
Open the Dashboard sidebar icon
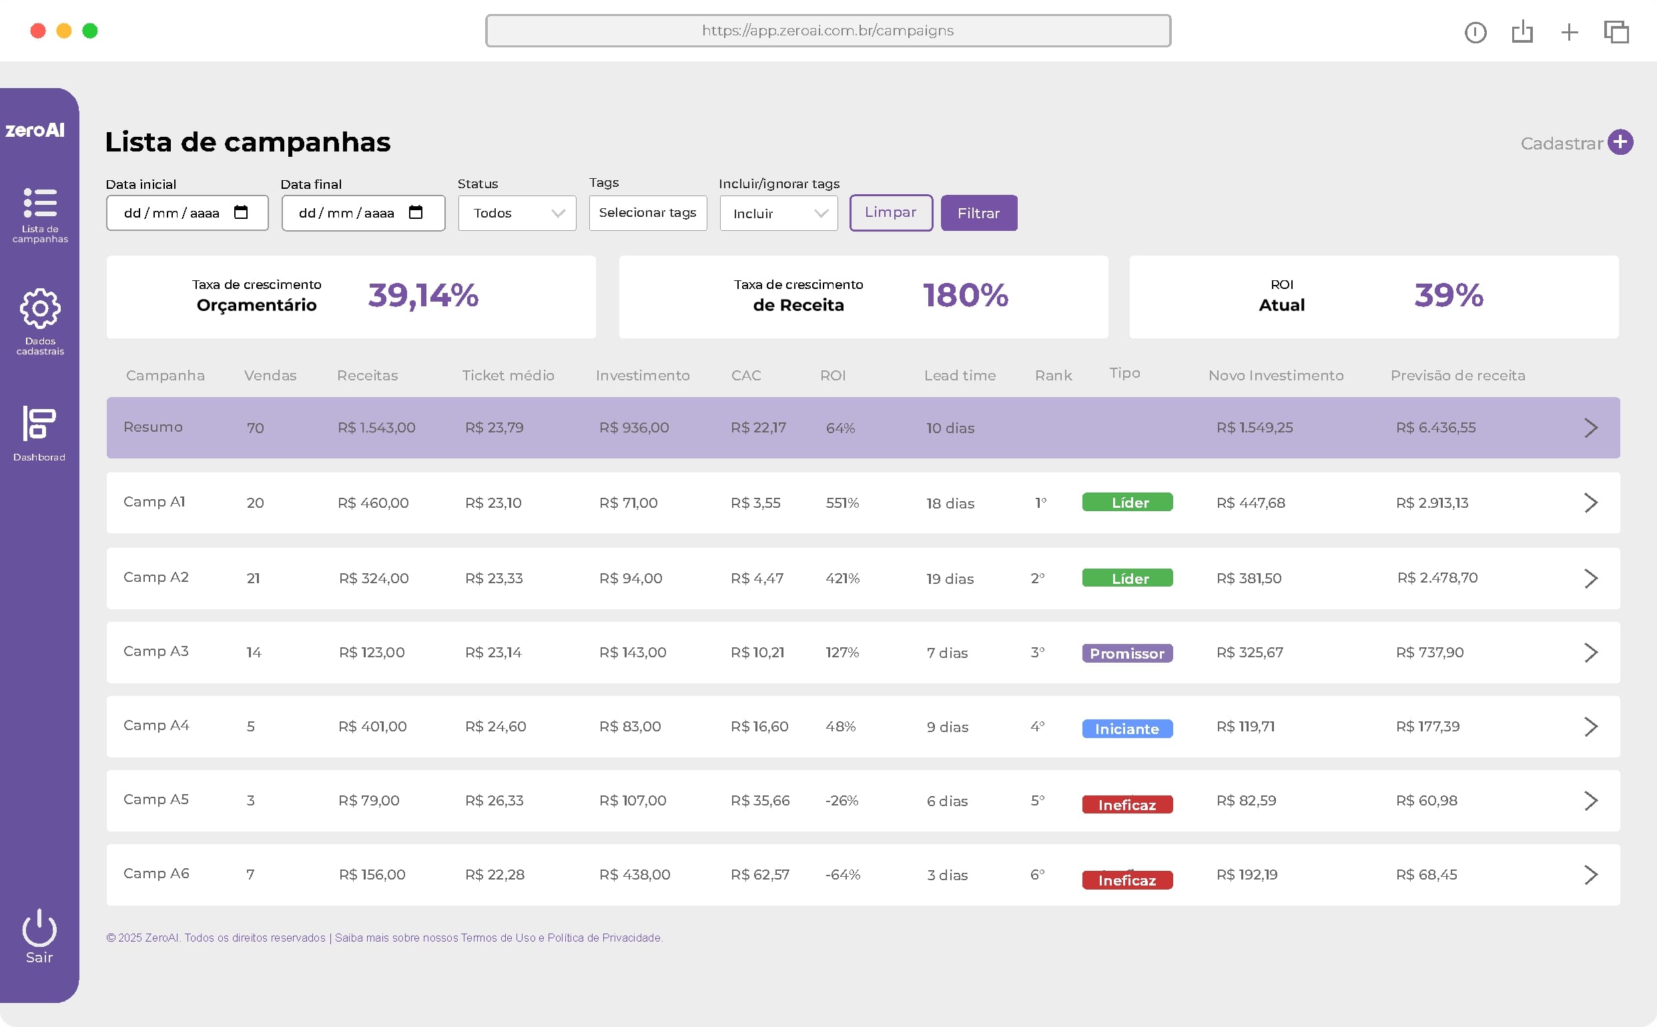click(39, 423)
